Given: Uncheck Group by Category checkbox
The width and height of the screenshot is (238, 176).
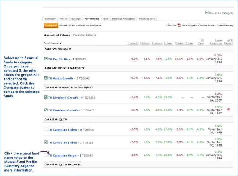Looking at the screenshot, I should [x=207, y=12].
